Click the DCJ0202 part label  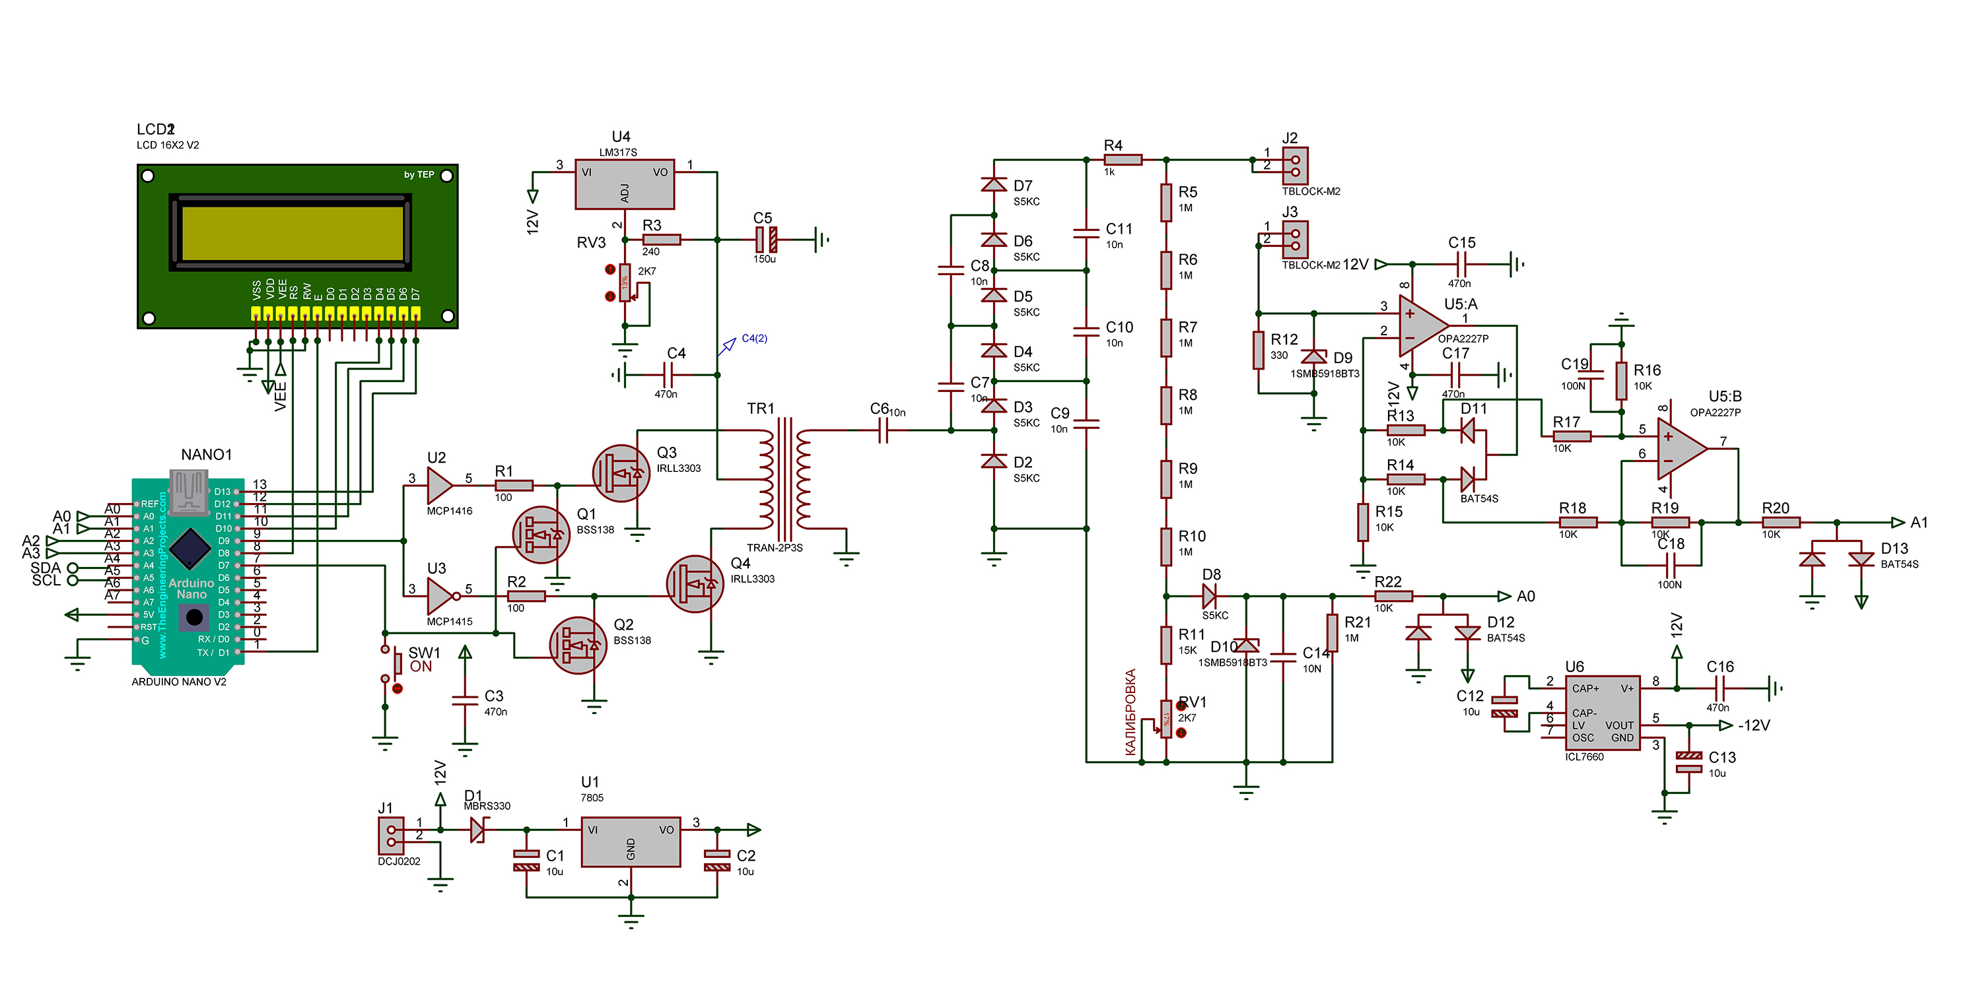(x=399, y=861)
